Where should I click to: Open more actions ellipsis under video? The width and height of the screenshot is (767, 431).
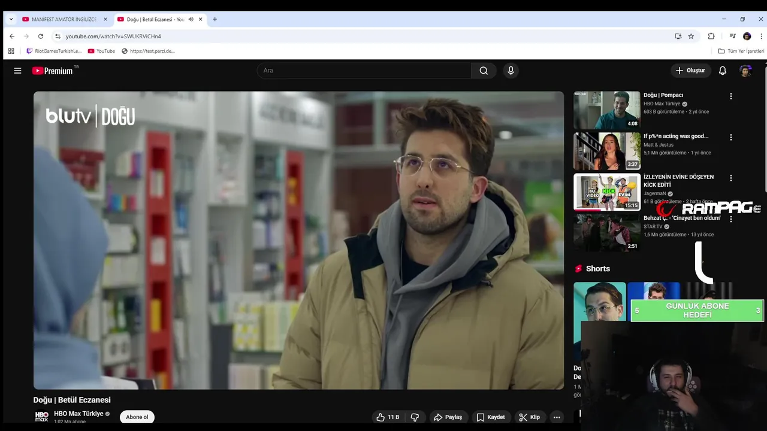(557, 417)
